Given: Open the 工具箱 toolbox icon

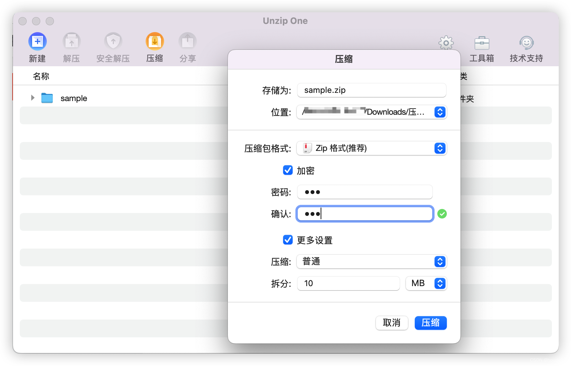Looking at the screenshot, I should [x=482, y=43].
